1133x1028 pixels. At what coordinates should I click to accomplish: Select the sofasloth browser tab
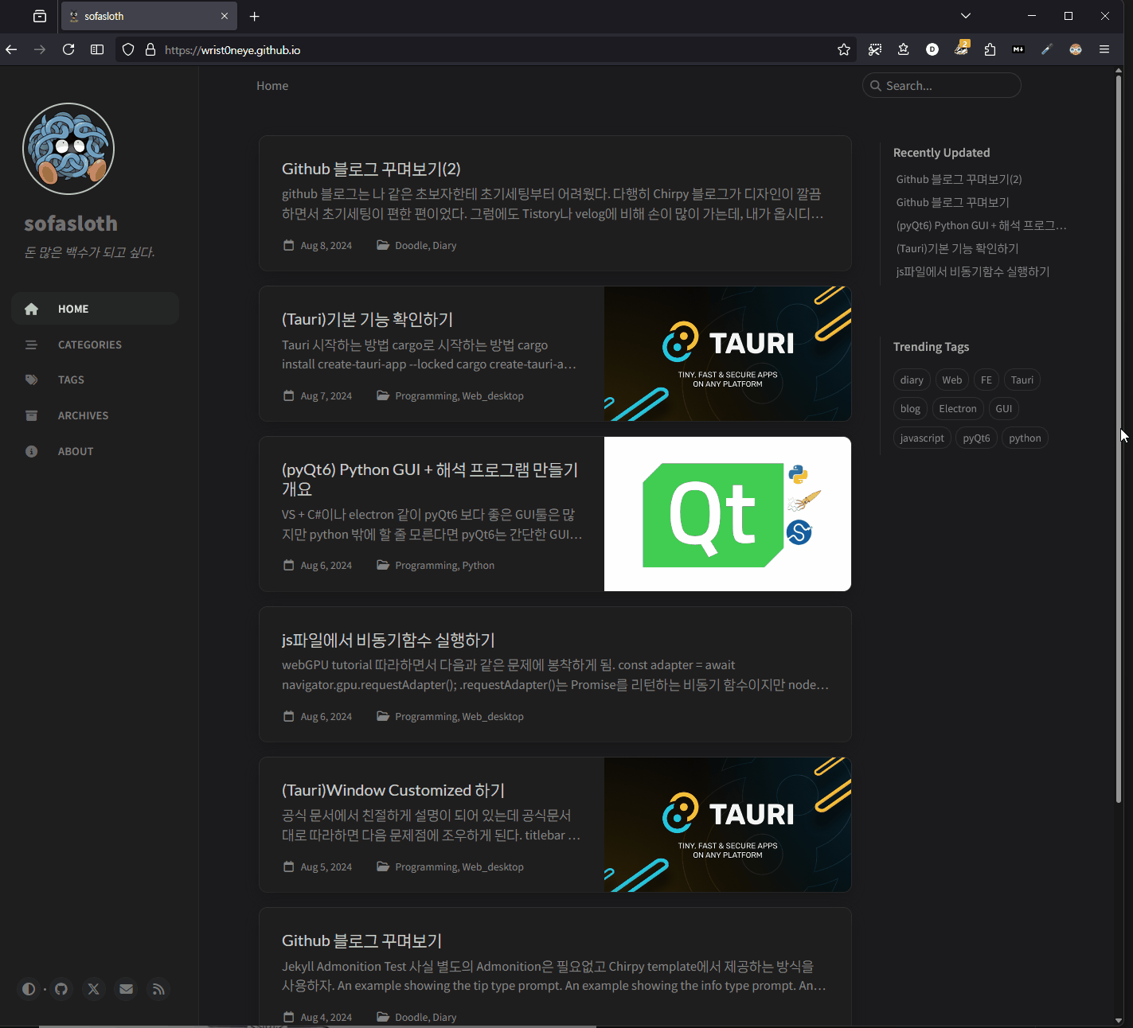click(x=149, y=16)
